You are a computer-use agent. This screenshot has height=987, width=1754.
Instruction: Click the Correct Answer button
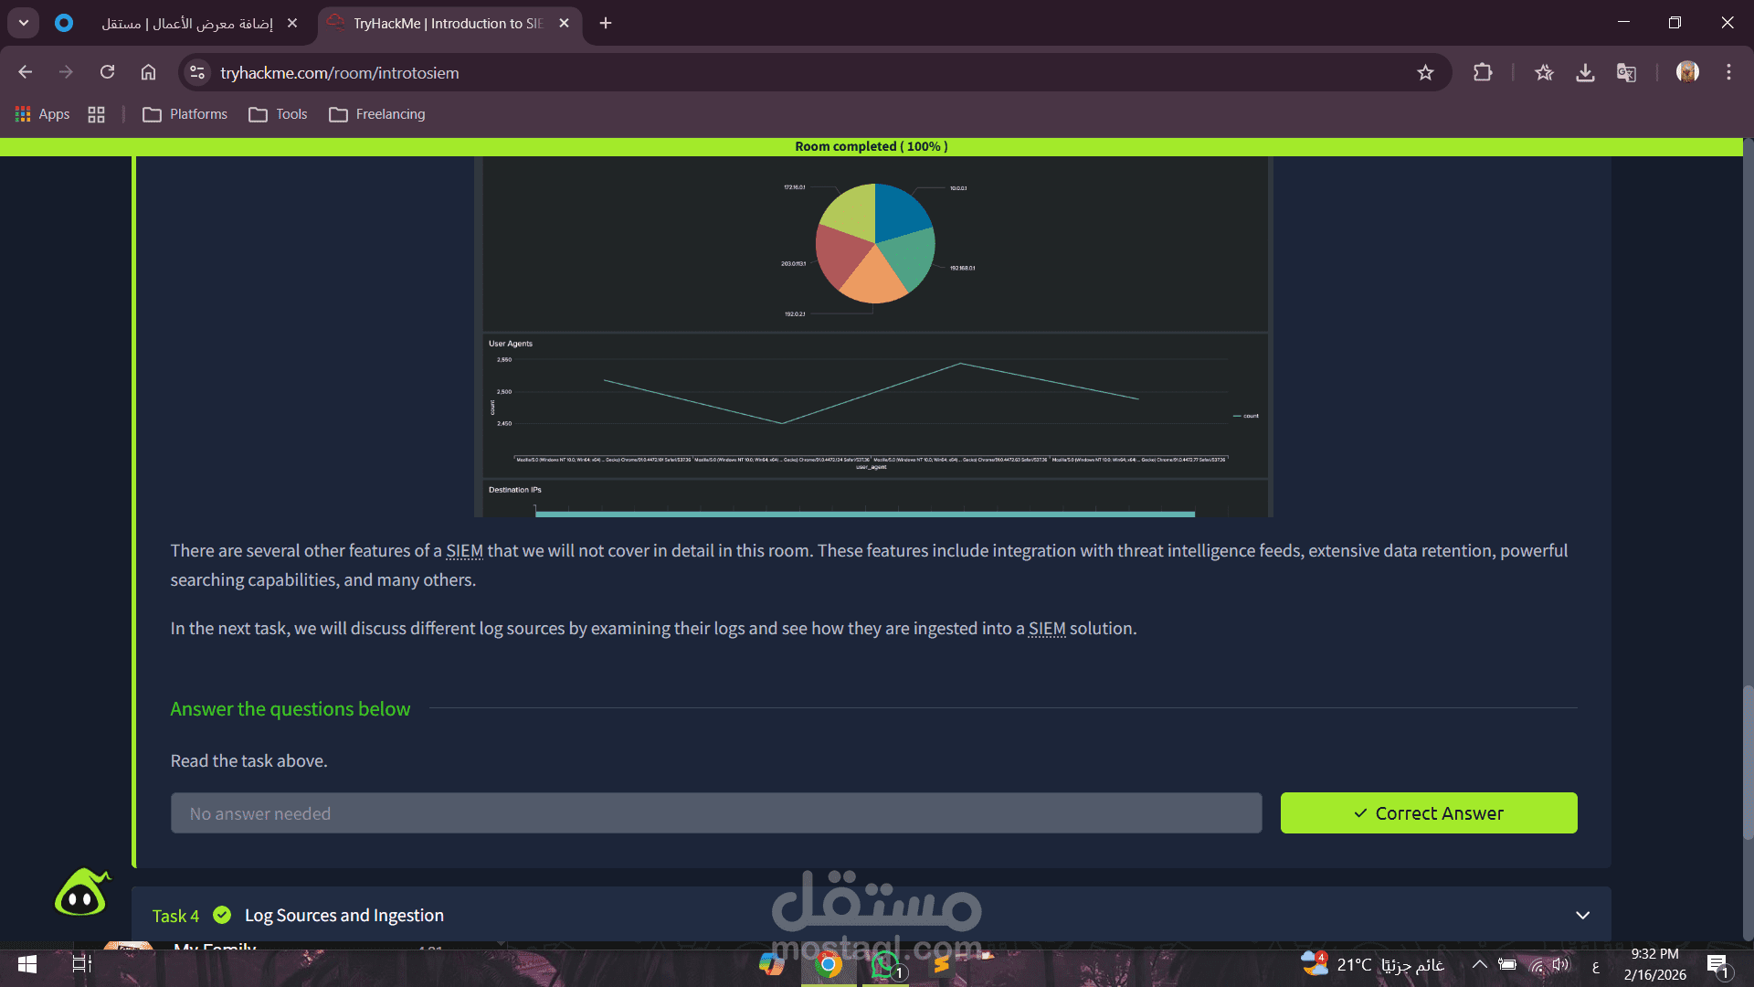click(x=1428, y=813)
